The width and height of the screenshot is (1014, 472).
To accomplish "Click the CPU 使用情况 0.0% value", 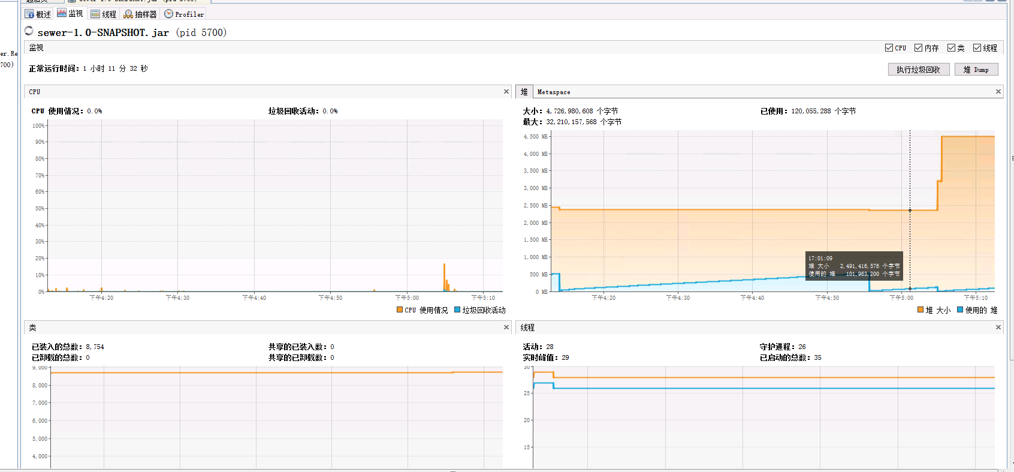I will (x=95, y=111).
